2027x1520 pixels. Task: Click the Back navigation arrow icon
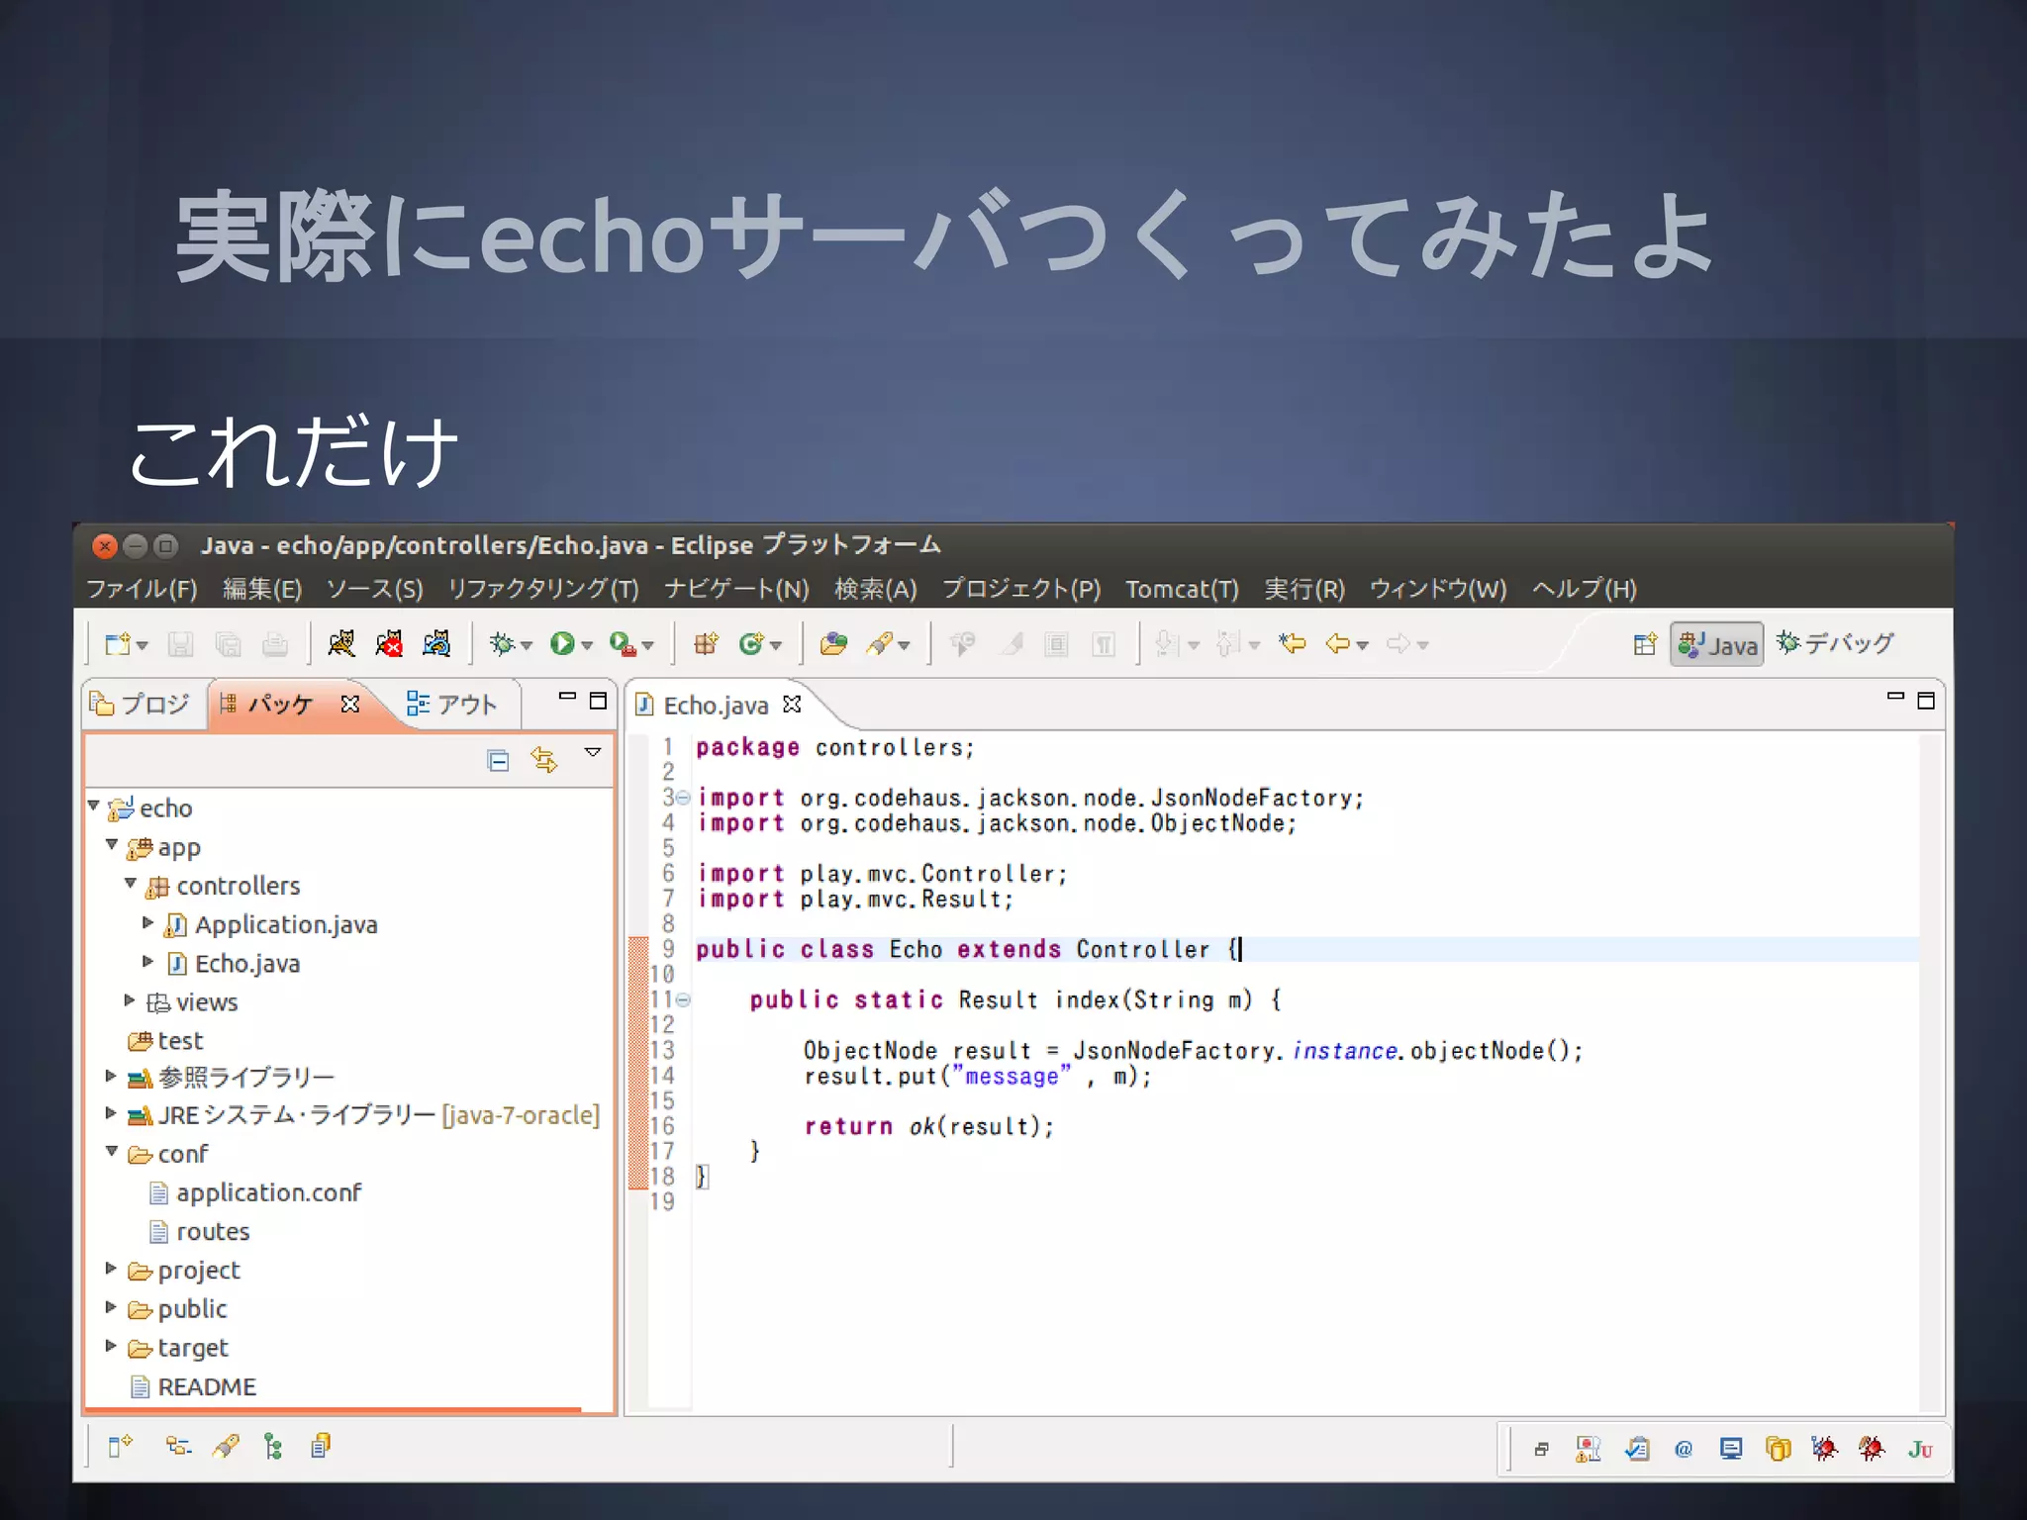tap(1338, 644)
